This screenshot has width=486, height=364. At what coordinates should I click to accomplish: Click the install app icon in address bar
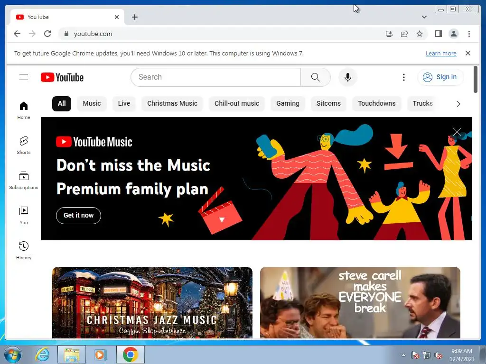(x=389, y=34)
